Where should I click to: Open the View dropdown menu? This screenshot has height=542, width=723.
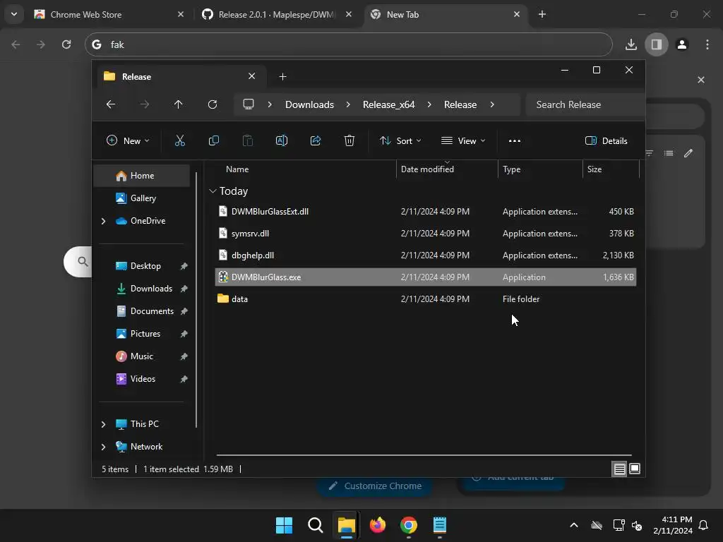pyautogui.click(x=463, y=140)
